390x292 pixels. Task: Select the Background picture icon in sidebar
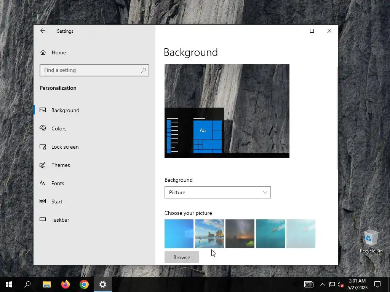43,110
